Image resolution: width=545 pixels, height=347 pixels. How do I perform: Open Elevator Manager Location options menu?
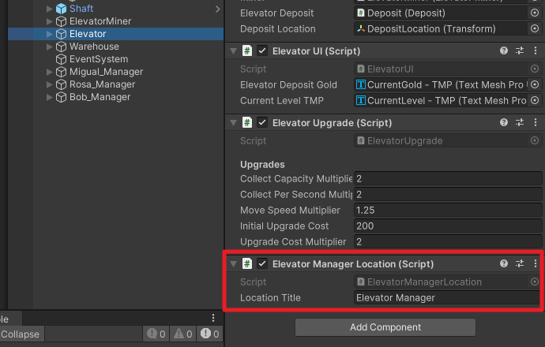click(536, 263)
